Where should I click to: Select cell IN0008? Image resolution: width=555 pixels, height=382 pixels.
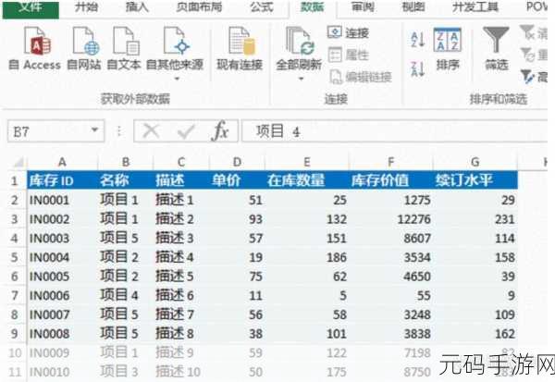tap(62, 334)
